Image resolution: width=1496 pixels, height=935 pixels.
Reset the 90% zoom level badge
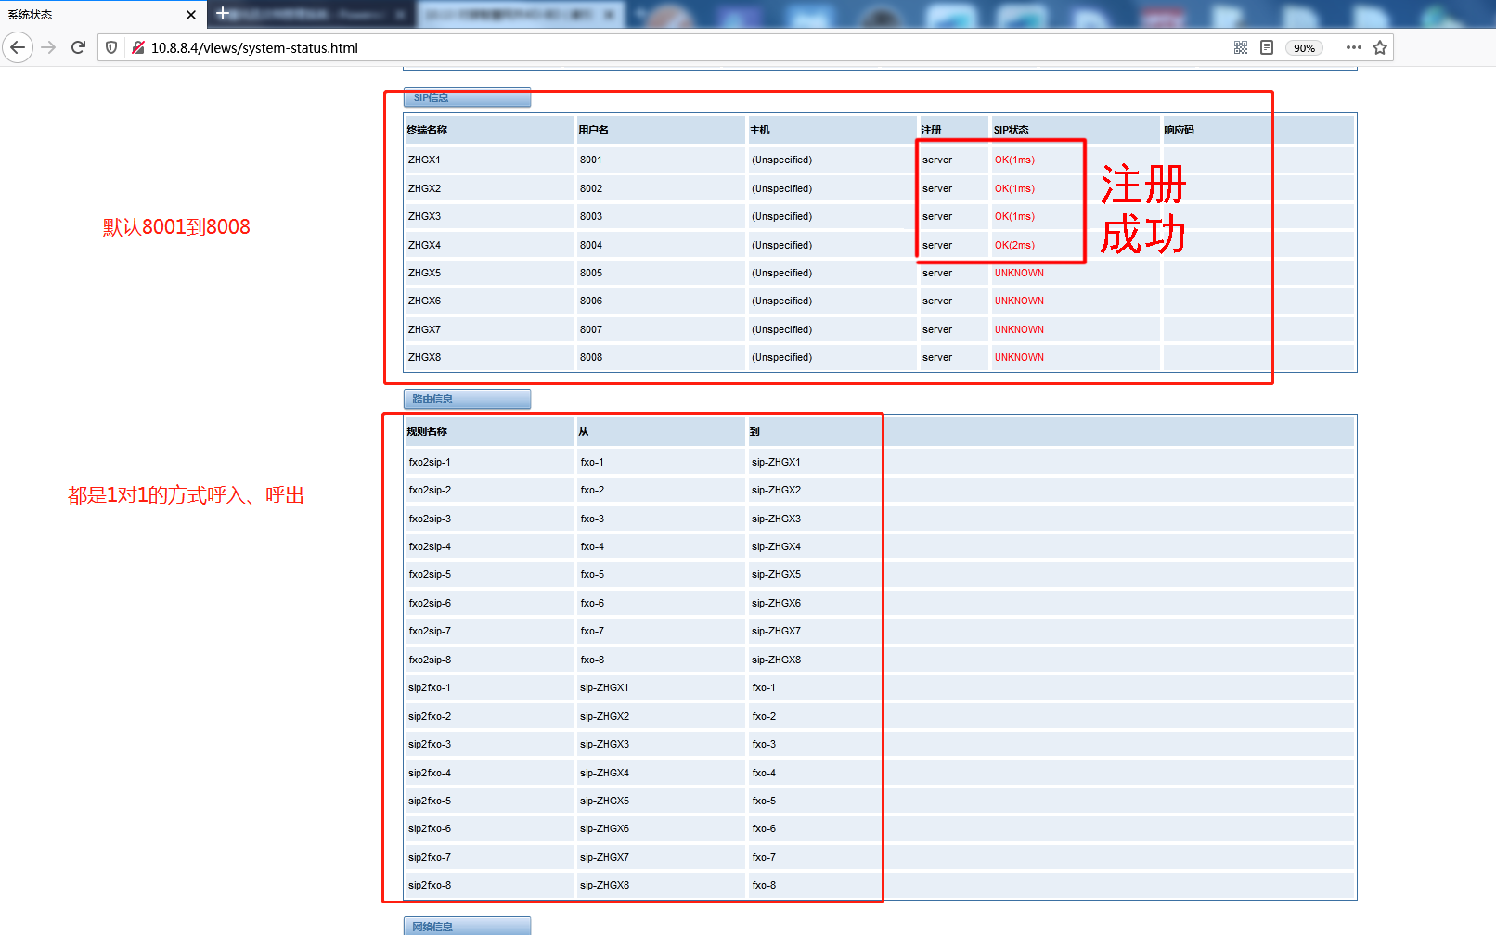click(x=1304, y=48)
